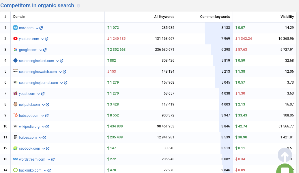Open the searchenginewatch.com external link icon

coord(64,72)
